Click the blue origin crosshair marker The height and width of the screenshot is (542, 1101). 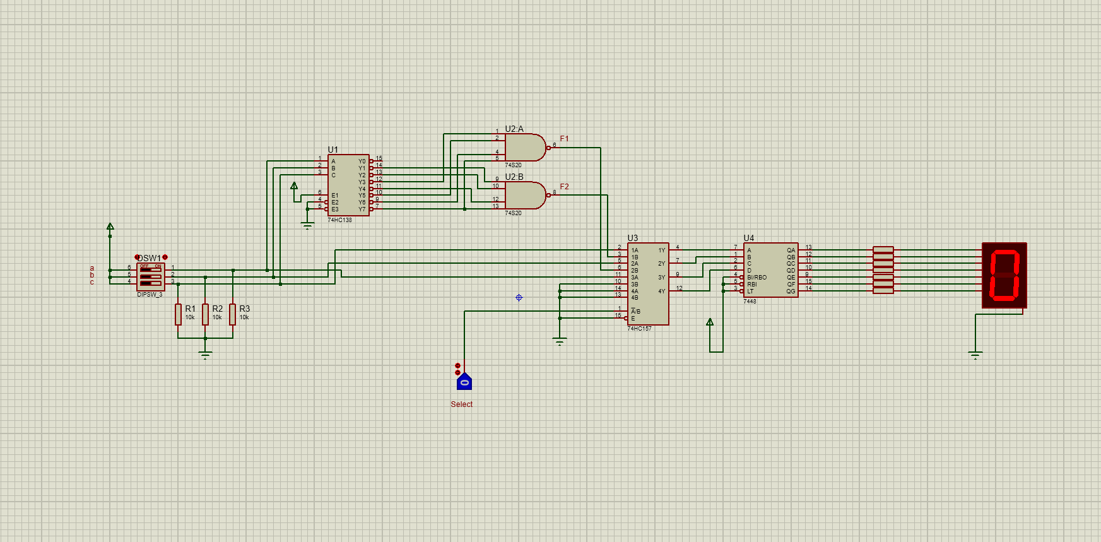pos(519,297)
